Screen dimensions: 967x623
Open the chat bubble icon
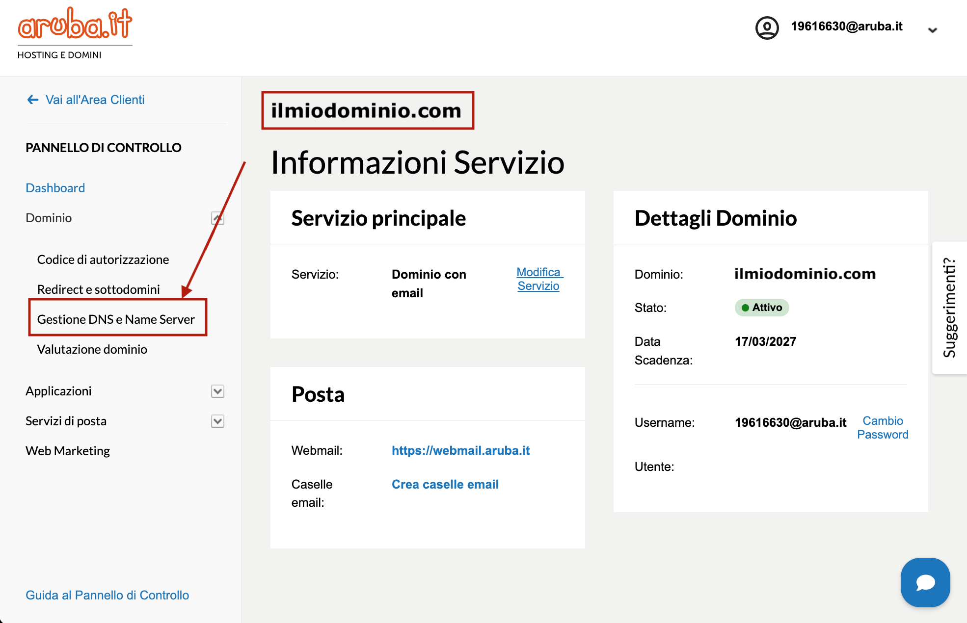pyautogui.click(x=925, y=582)
